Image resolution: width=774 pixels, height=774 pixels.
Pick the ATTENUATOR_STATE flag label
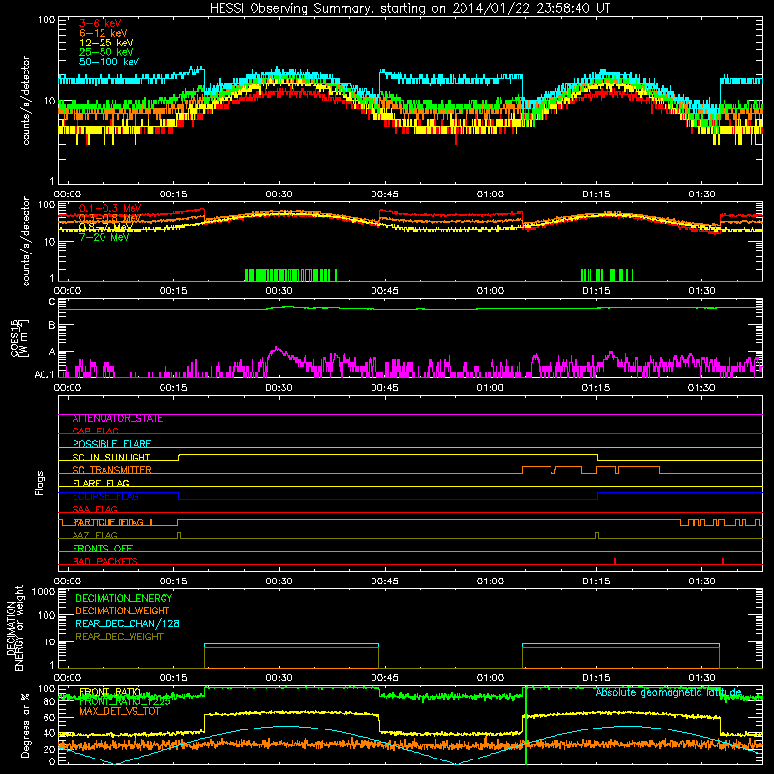(117, 419)
